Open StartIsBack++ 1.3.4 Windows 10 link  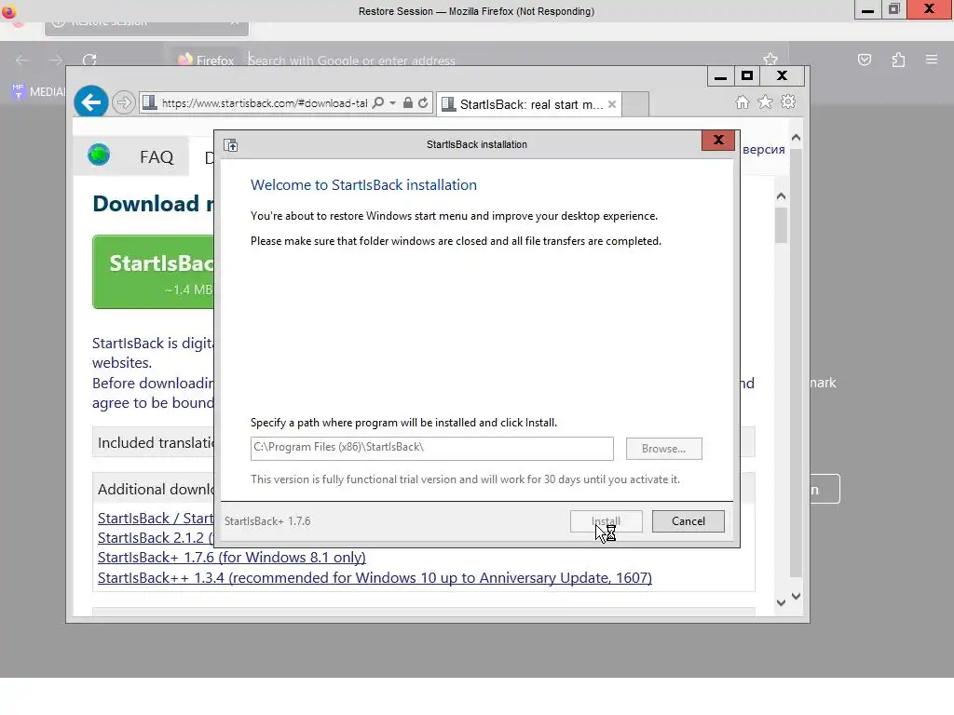click(x=375, y=577)
